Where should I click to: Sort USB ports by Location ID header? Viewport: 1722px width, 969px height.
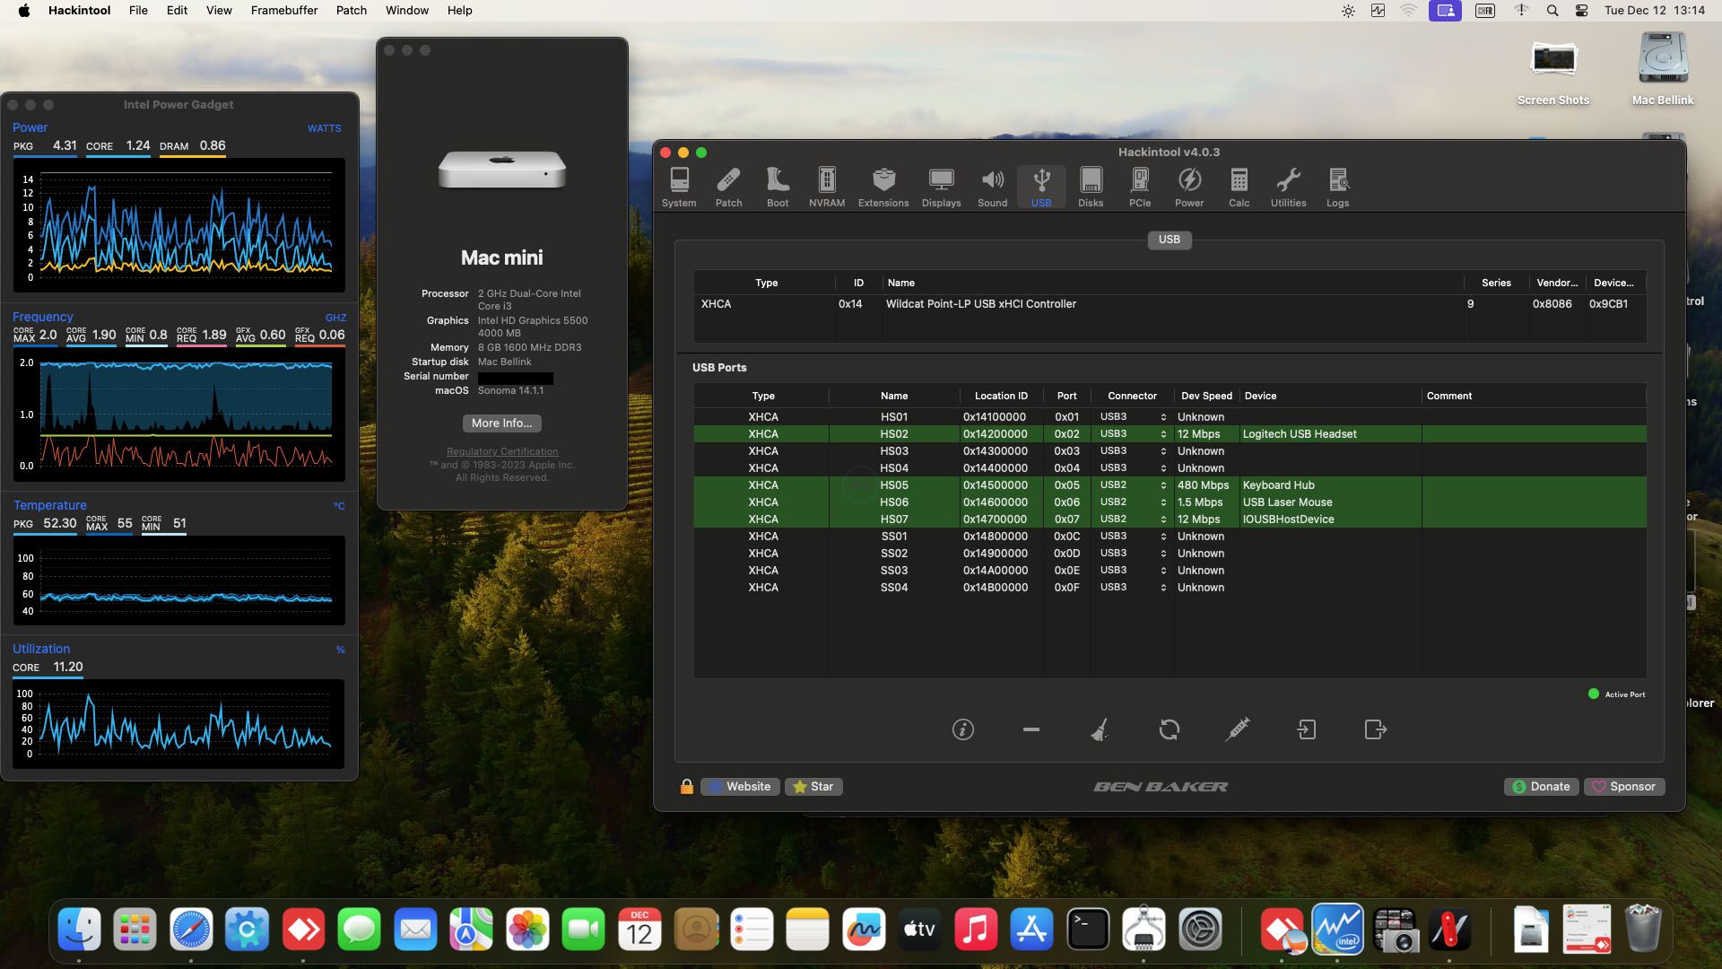pyautogui.click(x=1001, y=396)
